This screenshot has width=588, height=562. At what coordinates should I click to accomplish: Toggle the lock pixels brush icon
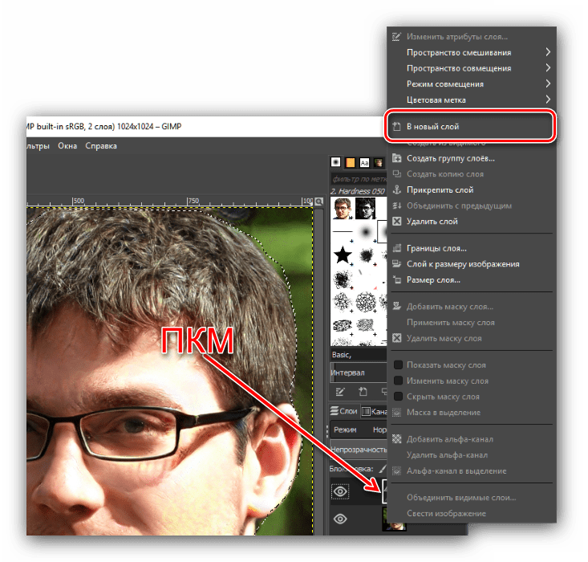(x=382, y=469)
